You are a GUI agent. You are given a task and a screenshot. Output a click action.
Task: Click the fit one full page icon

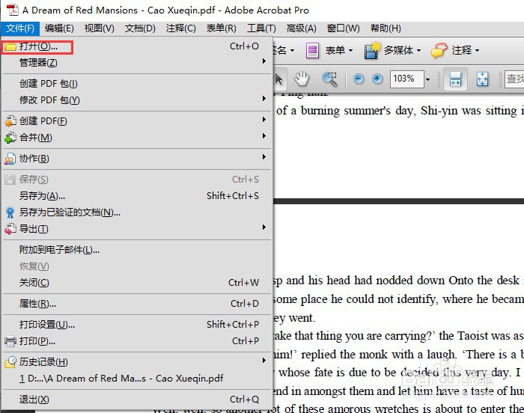pos(482,79)
